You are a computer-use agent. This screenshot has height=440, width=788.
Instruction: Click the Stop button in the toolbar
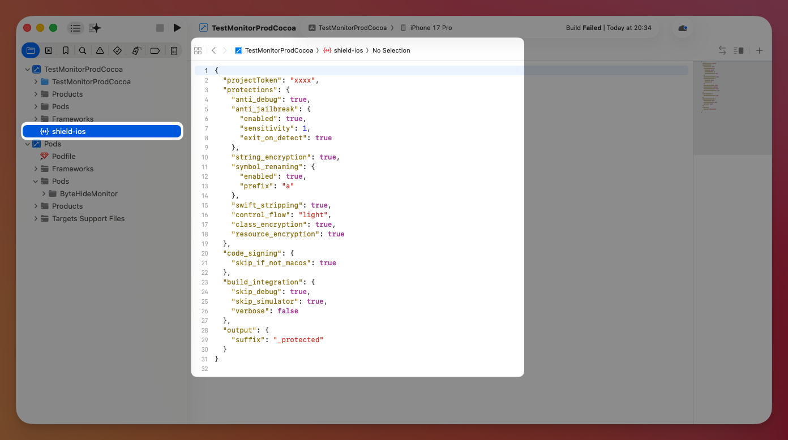click(160, 28)
